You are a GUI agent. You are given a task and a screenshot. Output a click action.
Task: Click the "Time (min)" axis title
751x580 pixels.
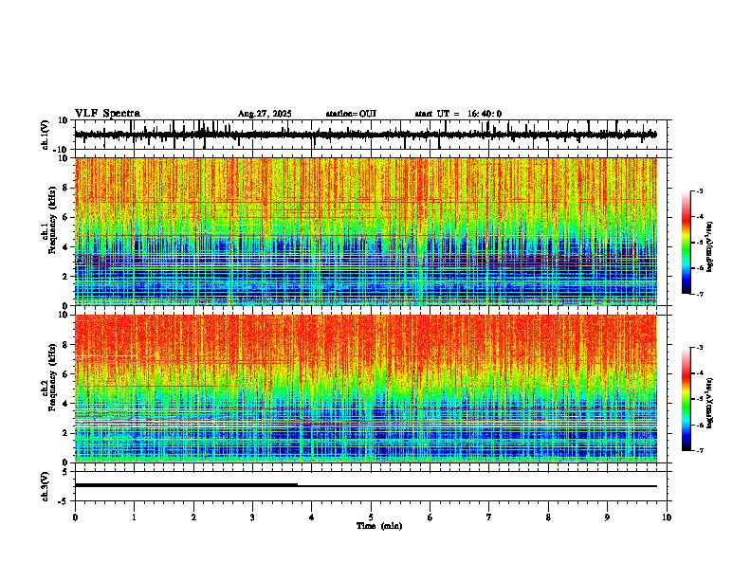(379, 526)
